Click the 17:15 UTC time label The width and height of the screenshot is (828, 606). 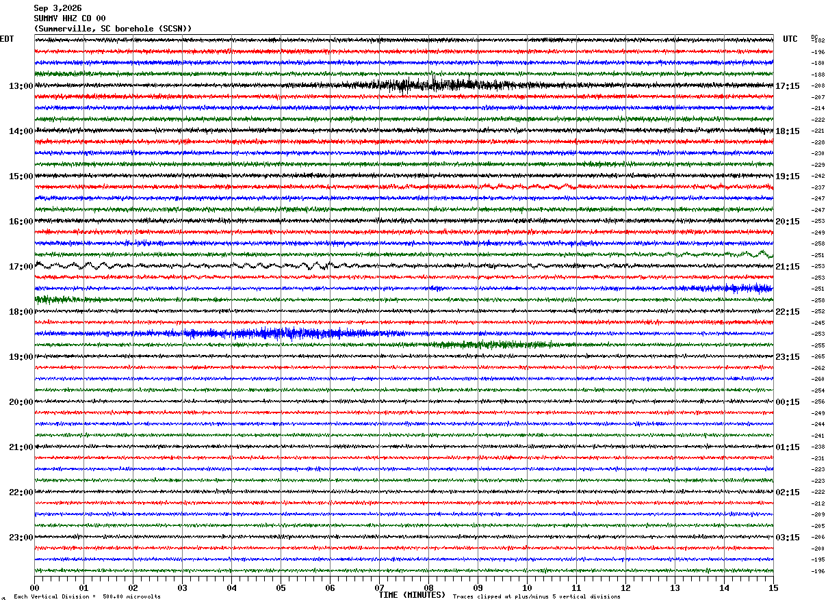pyautogui.click(x=787, y=86)
